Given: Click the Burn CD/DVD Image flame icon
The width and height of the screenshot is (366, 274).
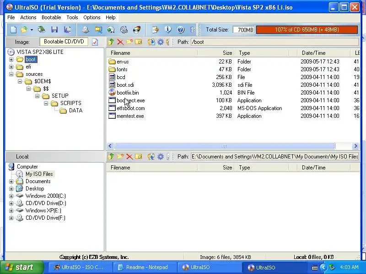Looking at the screenshot, I should (137, 30).
